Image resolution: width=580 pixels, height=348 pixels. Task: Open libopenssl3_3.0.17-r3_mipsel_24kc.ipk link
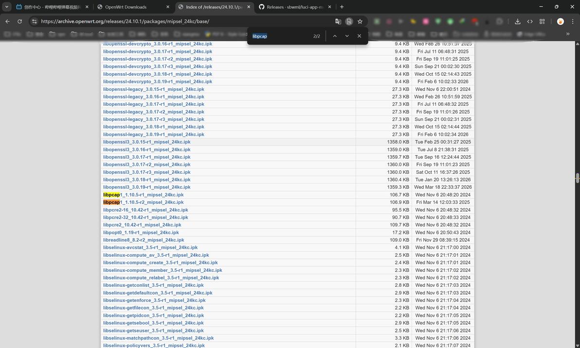click(x=147, y=172)
